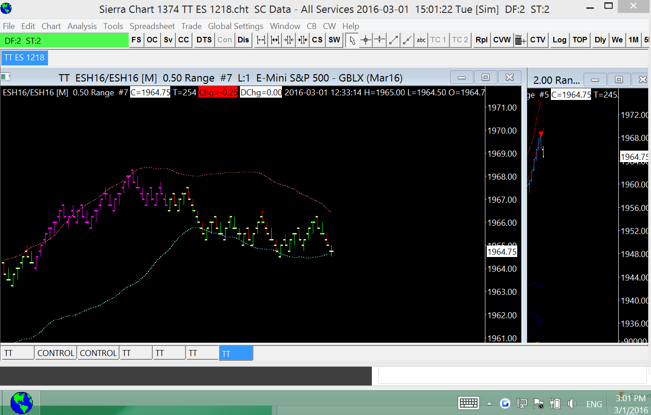The image size is (651, 415).
Task: Maximize the ESH16 0.50 Range chart window
Action: click(x=485, y=77)
